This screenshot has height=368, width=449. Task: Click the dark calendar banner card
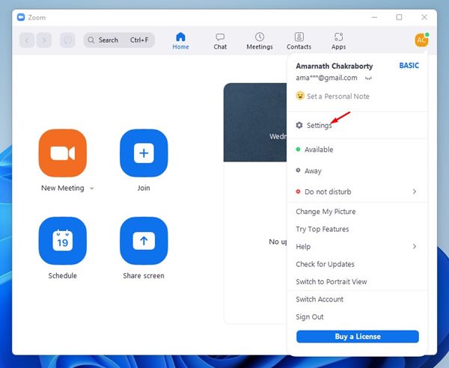tap(255, 122)
